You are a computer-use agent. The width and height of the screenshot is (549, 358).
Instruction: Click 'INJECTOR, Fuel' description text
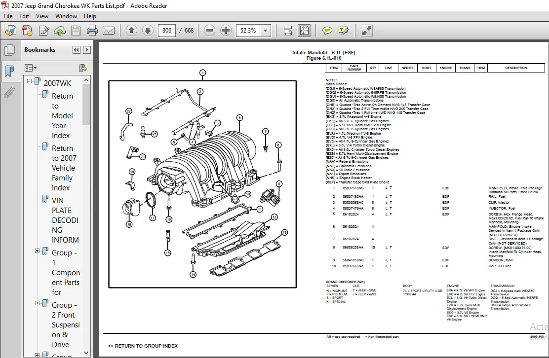click(502, 209)
